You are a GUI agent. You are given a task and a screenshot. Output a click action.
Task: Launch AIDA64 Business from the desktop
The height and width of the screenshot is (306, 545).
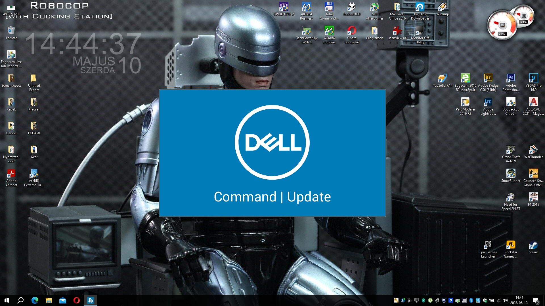(306, 11)
